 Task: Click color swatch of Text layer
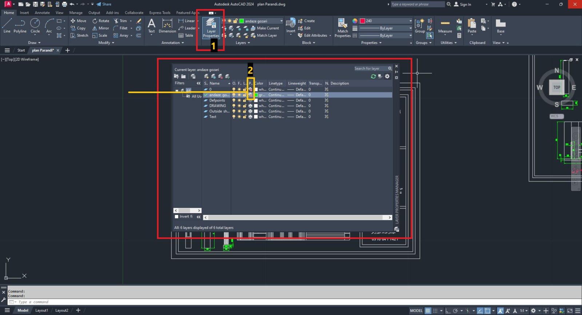(x=256, y=117)
